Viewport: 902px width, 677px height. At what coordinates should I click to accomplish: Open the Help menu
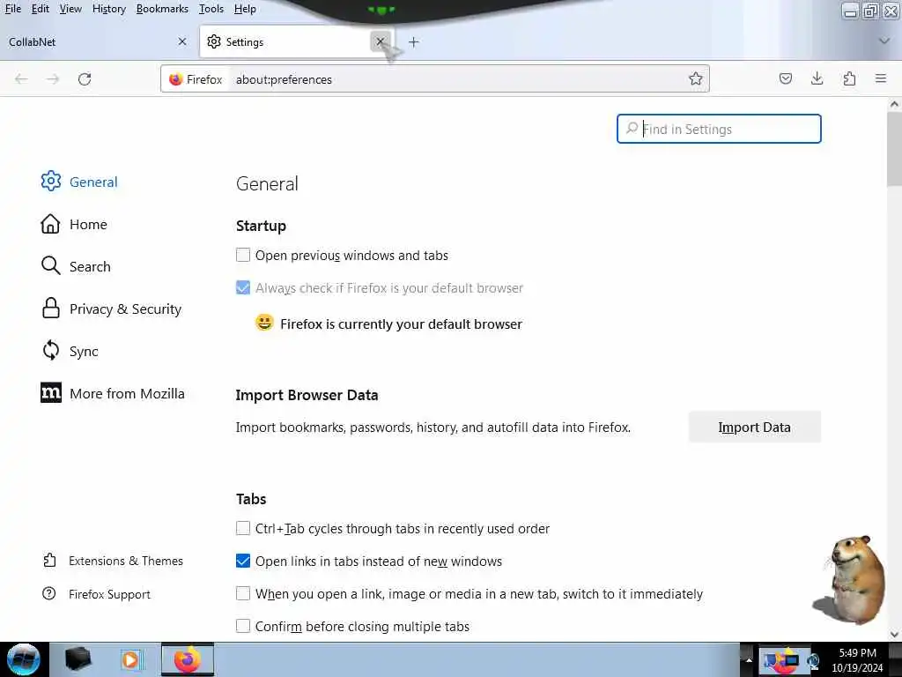click(245, 9)
